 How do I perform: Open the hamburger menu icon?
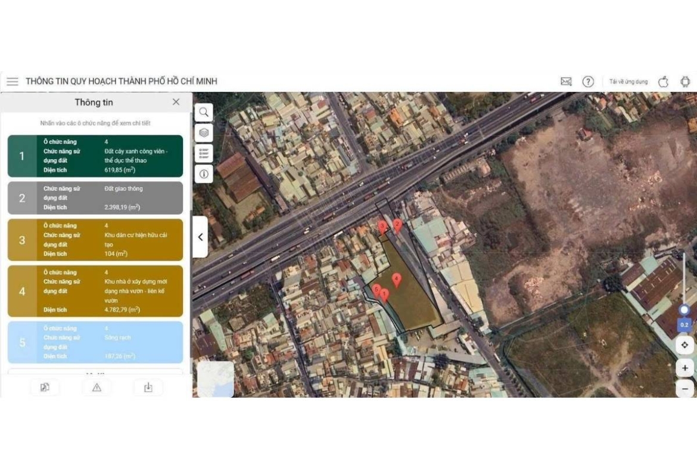(x=13, y=82)
